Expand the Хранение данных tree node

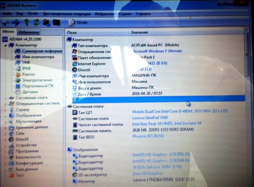5,128
